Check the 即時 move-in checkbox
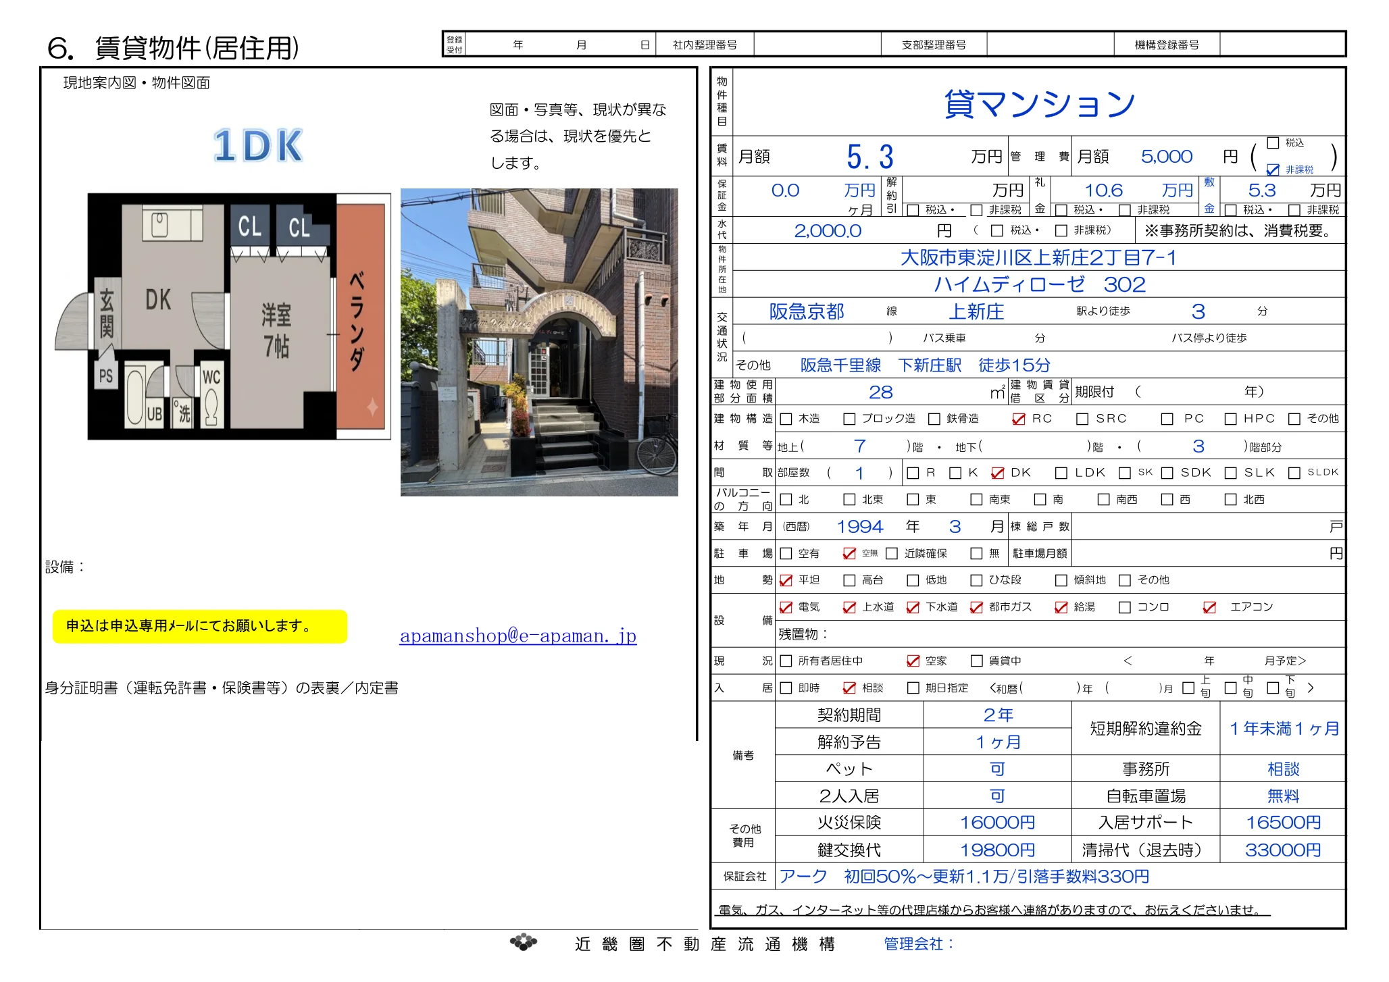 pos(786,688)
